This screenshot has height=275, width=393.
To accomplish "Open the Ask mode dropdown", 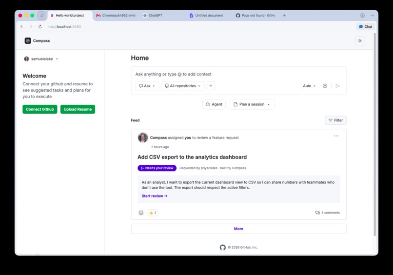I will (x=147, y=86).
